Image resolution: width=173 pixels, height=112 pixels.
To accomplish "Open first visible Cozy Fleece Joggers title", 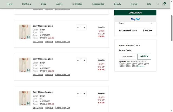I will pyautogui.click(x=43, y=26).
